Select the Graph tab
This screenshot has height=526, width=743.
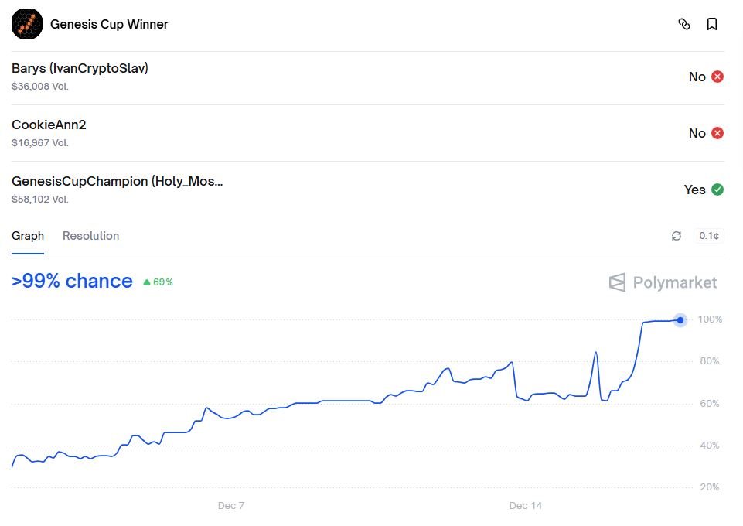(x=28, y=236)
